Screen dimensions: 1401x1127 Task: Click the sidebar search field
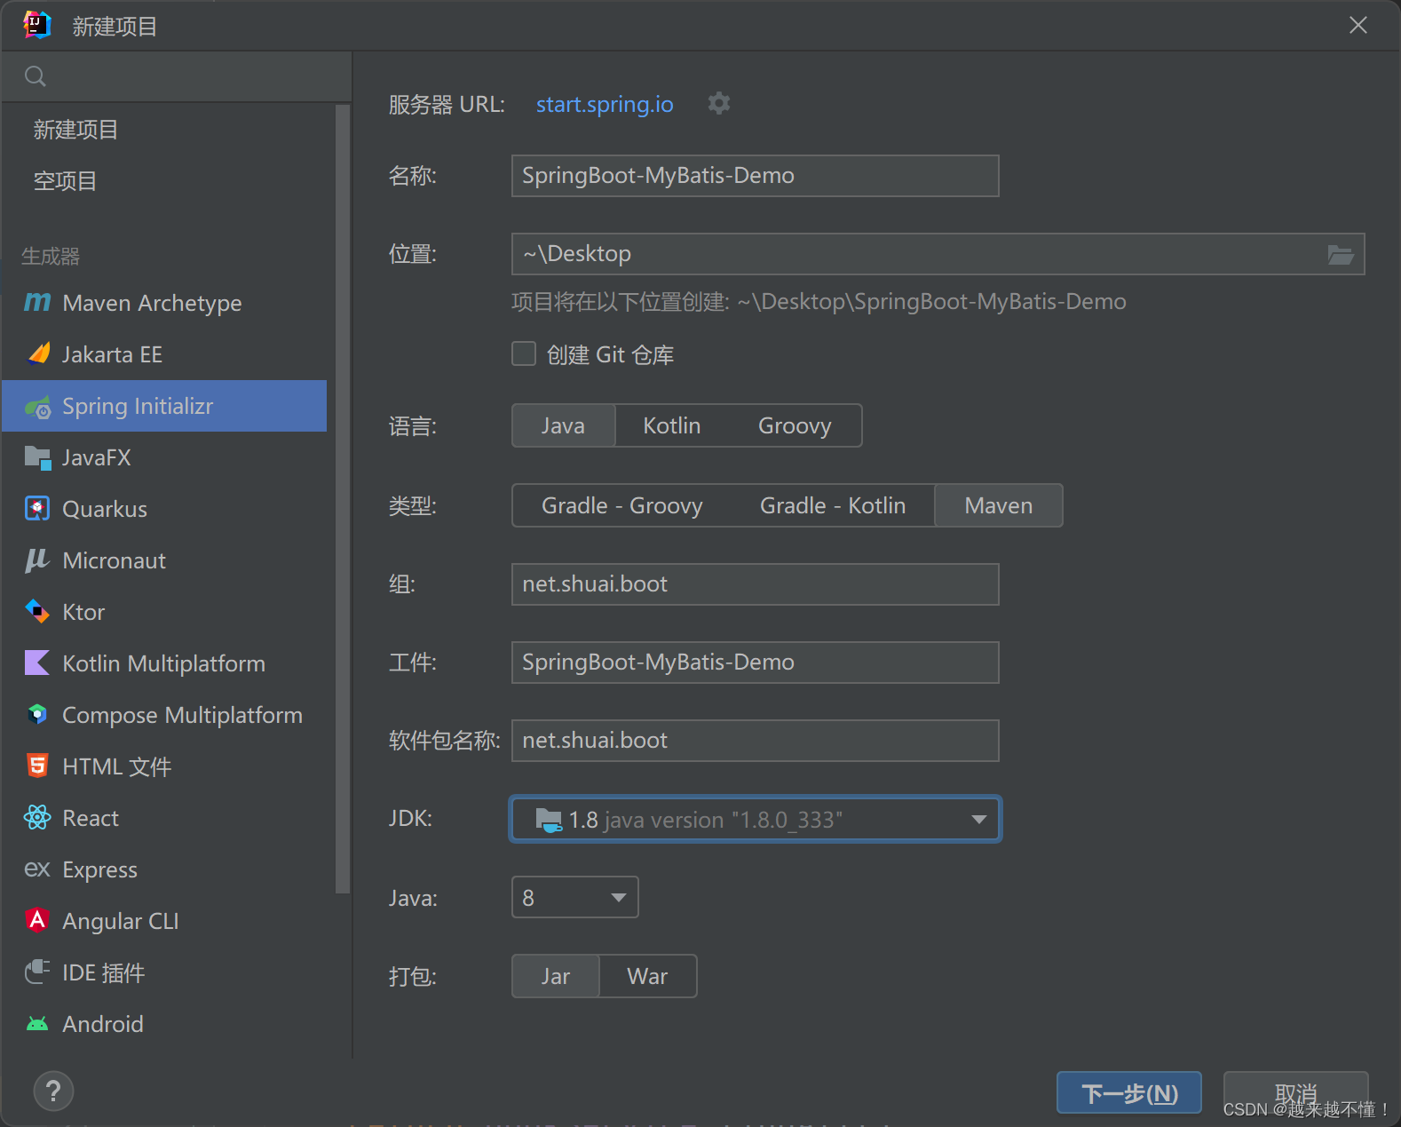click(x=177, y=76)
